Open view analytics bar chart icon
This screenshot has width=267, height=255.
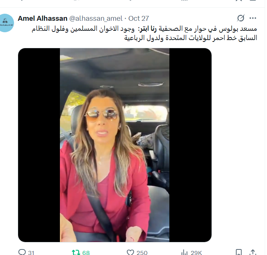184,252
